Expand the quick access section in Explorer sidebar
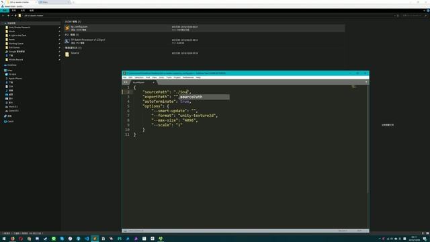Screen dimensions: 430x242 (5, 24)
